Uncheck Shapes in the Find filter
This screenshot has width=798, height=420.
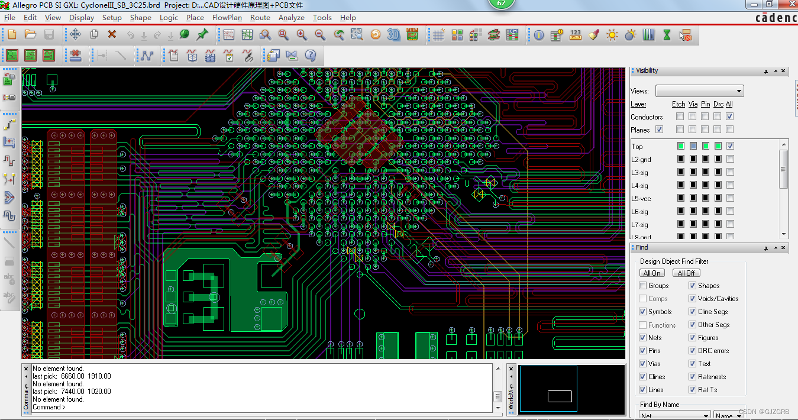point(693,285)
